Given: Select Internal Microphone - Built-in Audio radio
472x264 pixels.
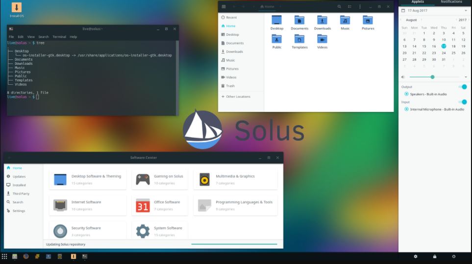Looking at the screenshot, I should 406,110.
